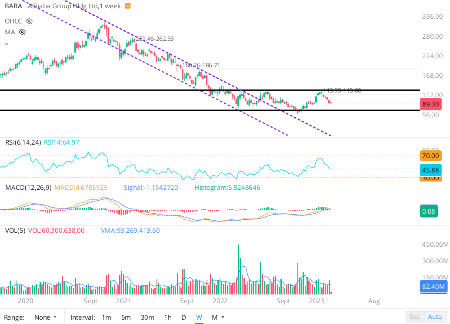Hide the OHLC data using its eye toggle
The image size is (450, 324).
coord(29,21)
